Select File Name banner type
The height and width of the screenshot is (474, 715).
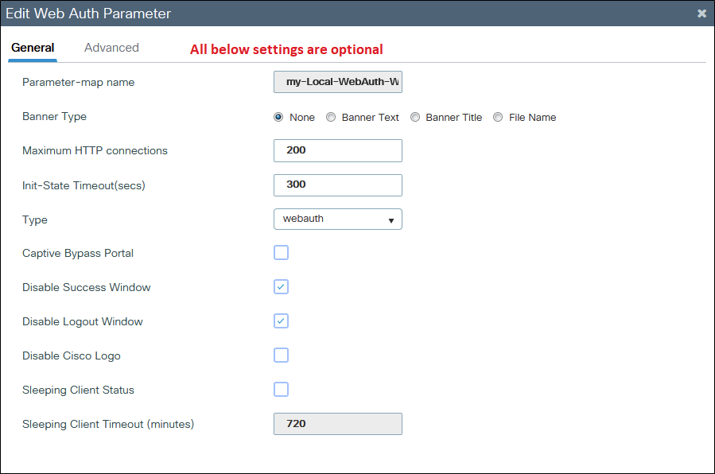pos(498,117)
